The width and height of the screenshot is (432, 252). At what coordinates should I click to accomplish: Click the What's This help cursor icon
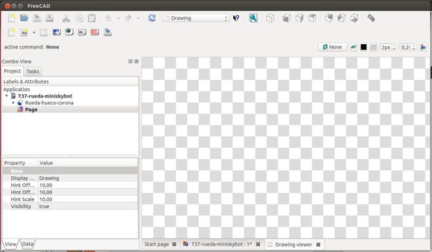coord(236,18)
